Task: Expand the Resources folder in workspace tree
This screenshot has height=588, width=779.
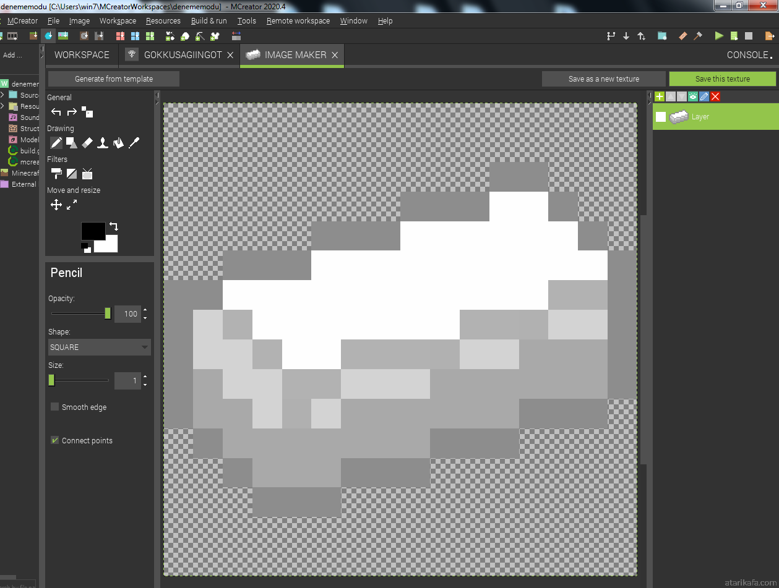Action: coord(2,106)
